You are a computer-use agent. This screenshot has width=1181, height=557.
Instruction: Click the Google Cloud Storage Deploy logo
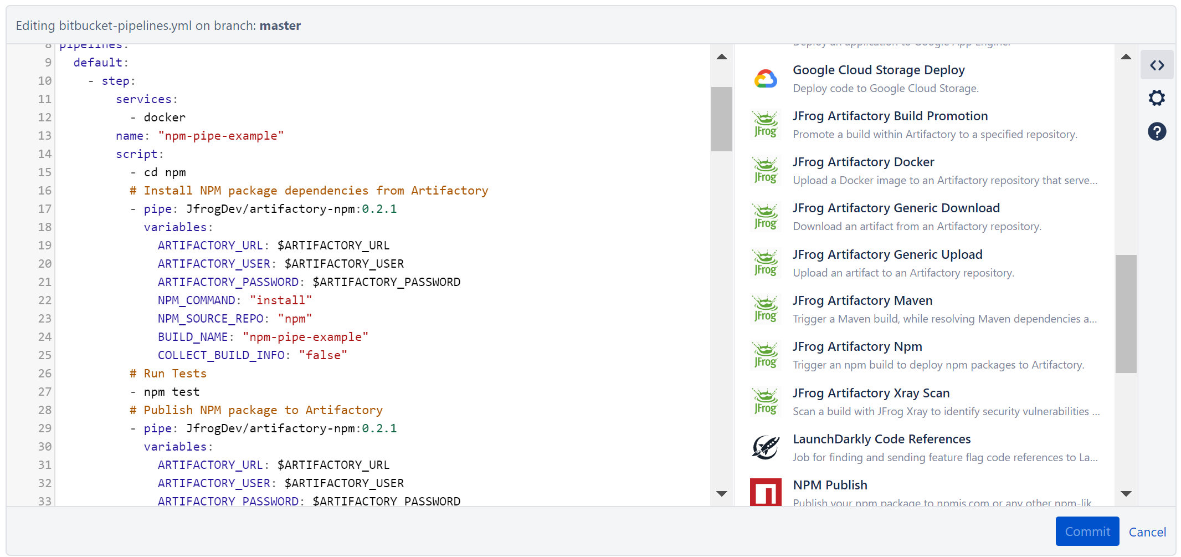pyautogui.click(x=765, y=78)
